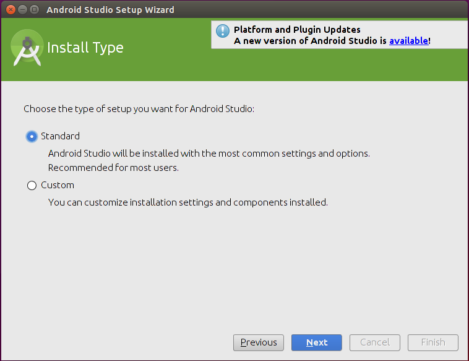Select the Standard radio button

point(32,136)
